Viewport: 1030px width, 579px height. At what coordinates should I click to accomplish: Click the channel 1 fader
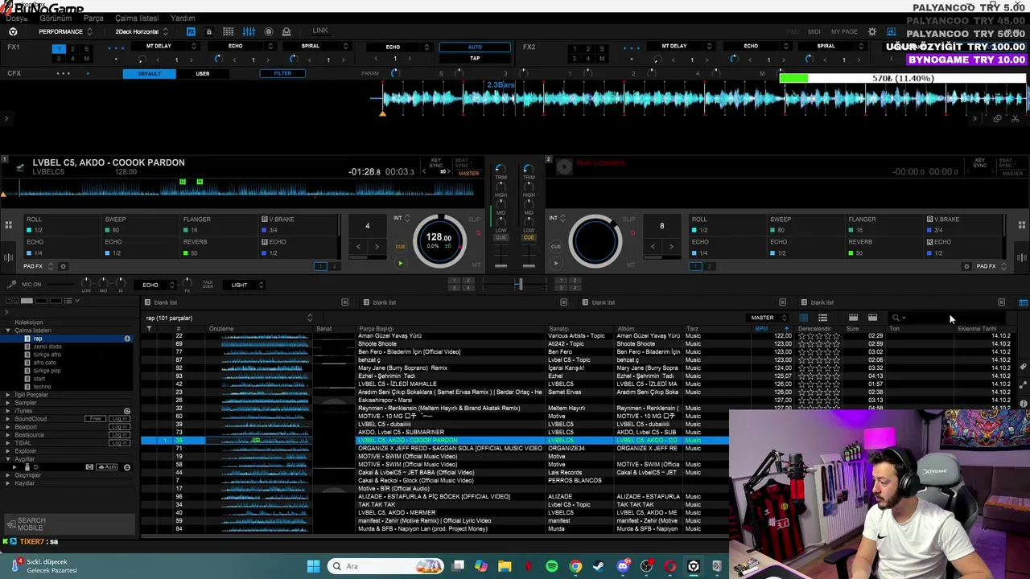point(501,265)
